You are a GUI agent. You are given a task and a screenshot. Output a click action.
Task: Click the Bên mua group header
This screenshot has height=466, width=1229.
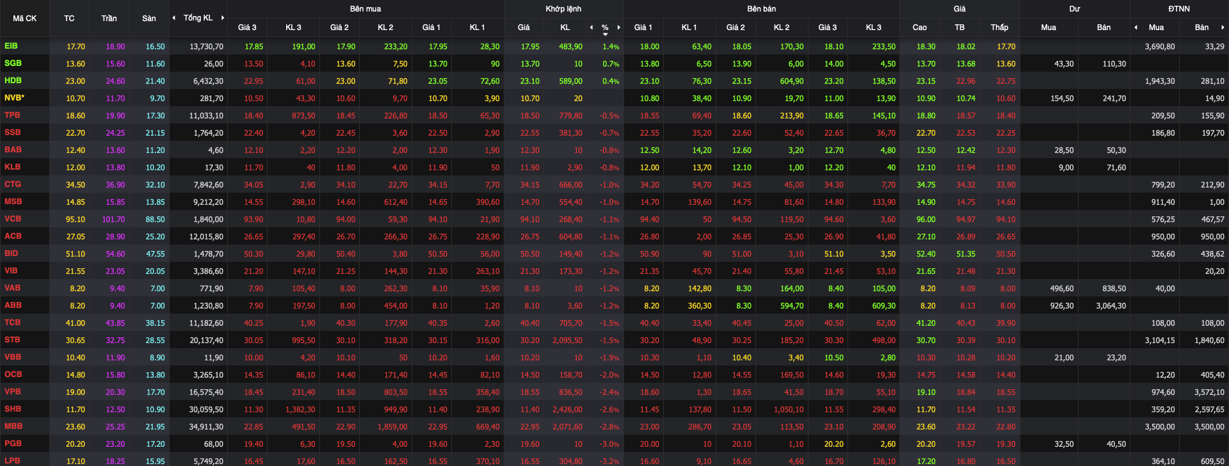pos(365,9)
